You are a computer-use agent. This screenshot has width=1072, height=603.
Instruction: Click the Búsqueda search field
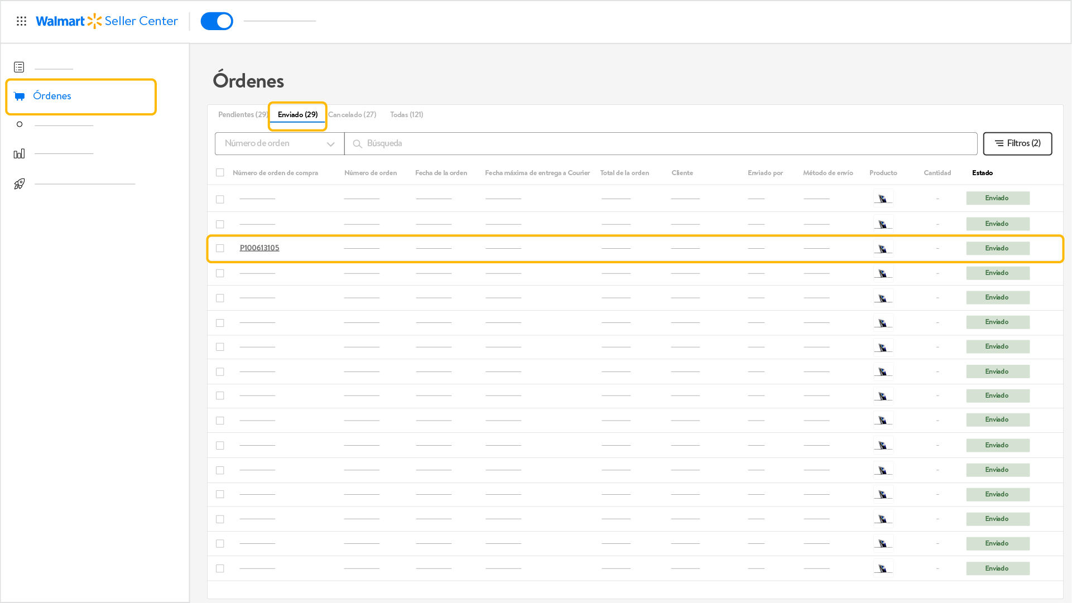[661, 143]
